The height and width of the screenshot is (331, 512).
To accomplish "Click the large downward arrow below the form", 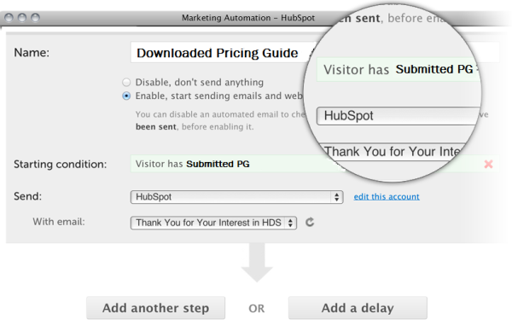I will 257,262.
